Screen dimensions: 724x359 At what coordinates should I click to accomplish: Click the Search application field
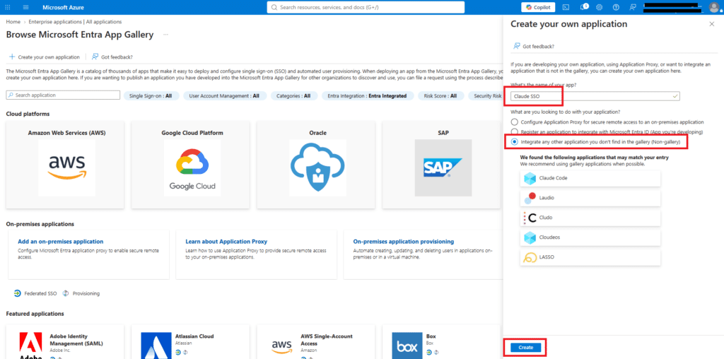point(63,95)
